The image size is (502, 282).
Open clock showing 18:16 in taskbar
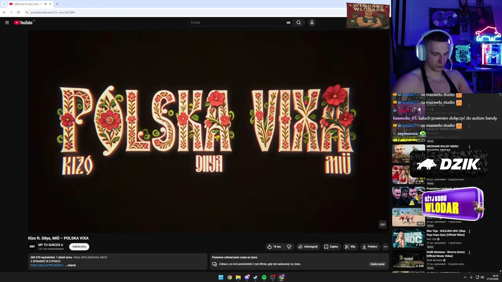pos(493,277)
